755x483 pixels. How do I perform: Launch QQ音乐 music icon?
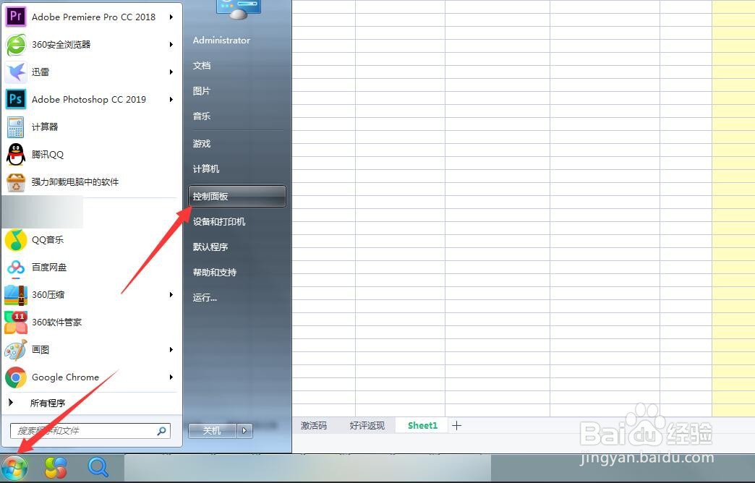(15, 240)
